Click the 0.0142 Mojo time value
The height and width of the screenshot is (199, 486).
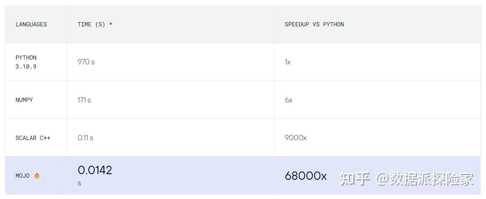click(95, 170)
